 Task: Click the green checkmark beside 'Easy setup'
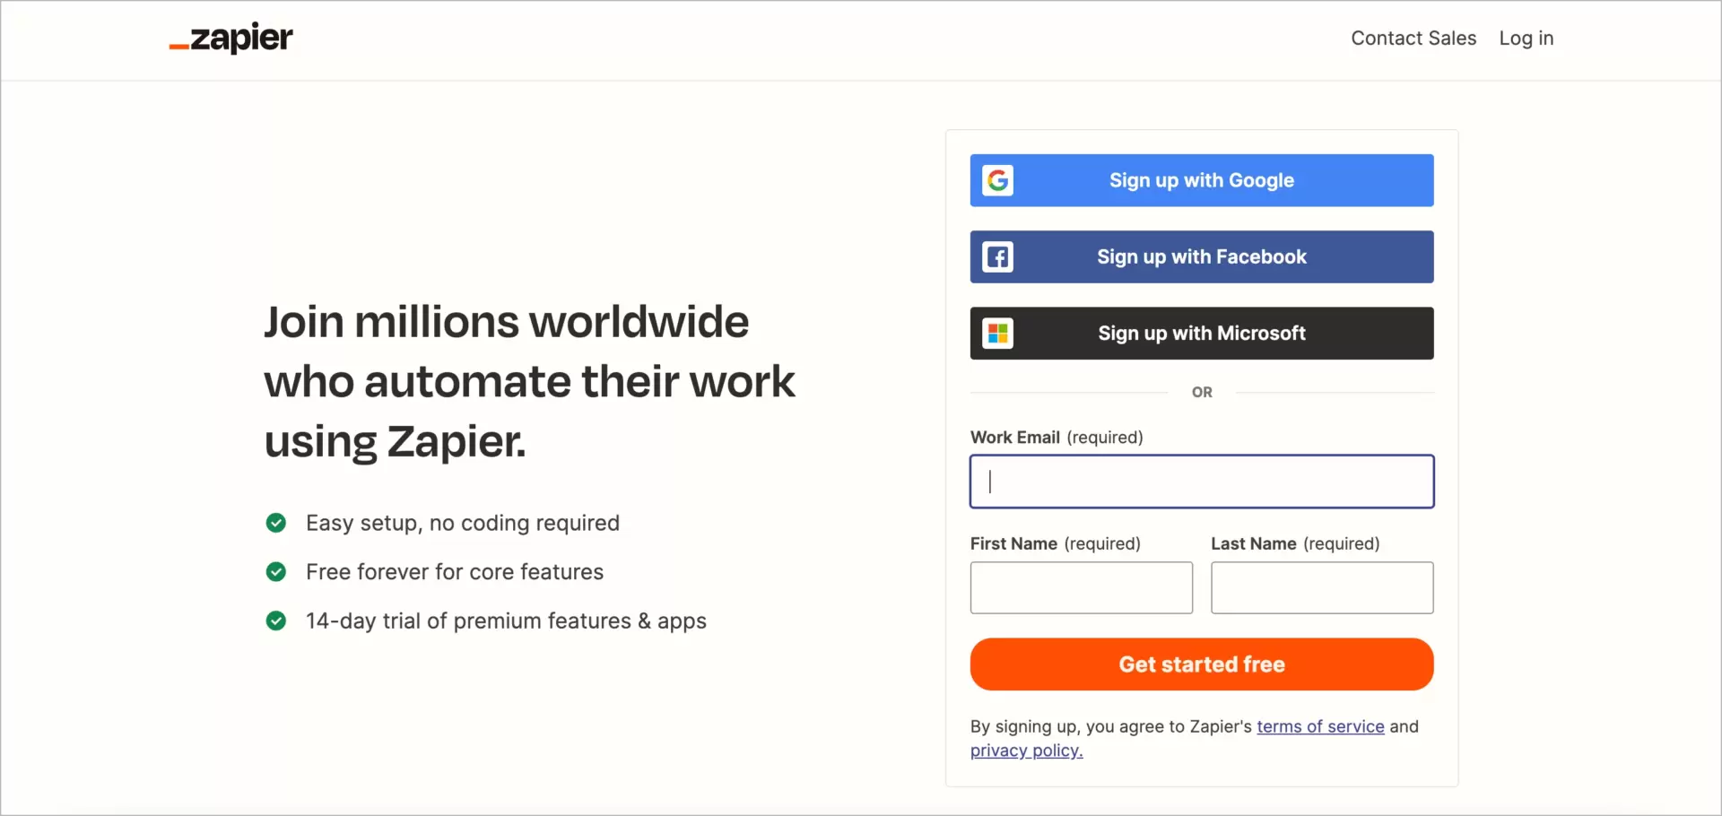[x=276, y=523]
